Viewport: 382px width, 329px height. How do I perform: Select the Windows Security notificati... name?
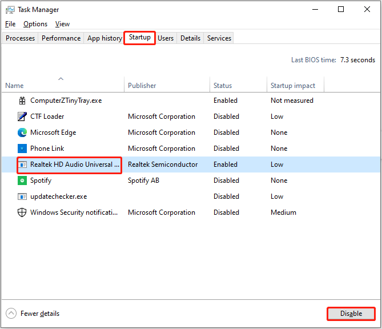click(74, 212)
